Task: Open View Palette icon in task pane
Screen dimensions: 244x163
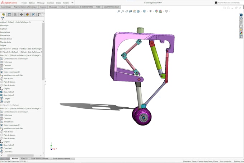Action: click(241, 29)
